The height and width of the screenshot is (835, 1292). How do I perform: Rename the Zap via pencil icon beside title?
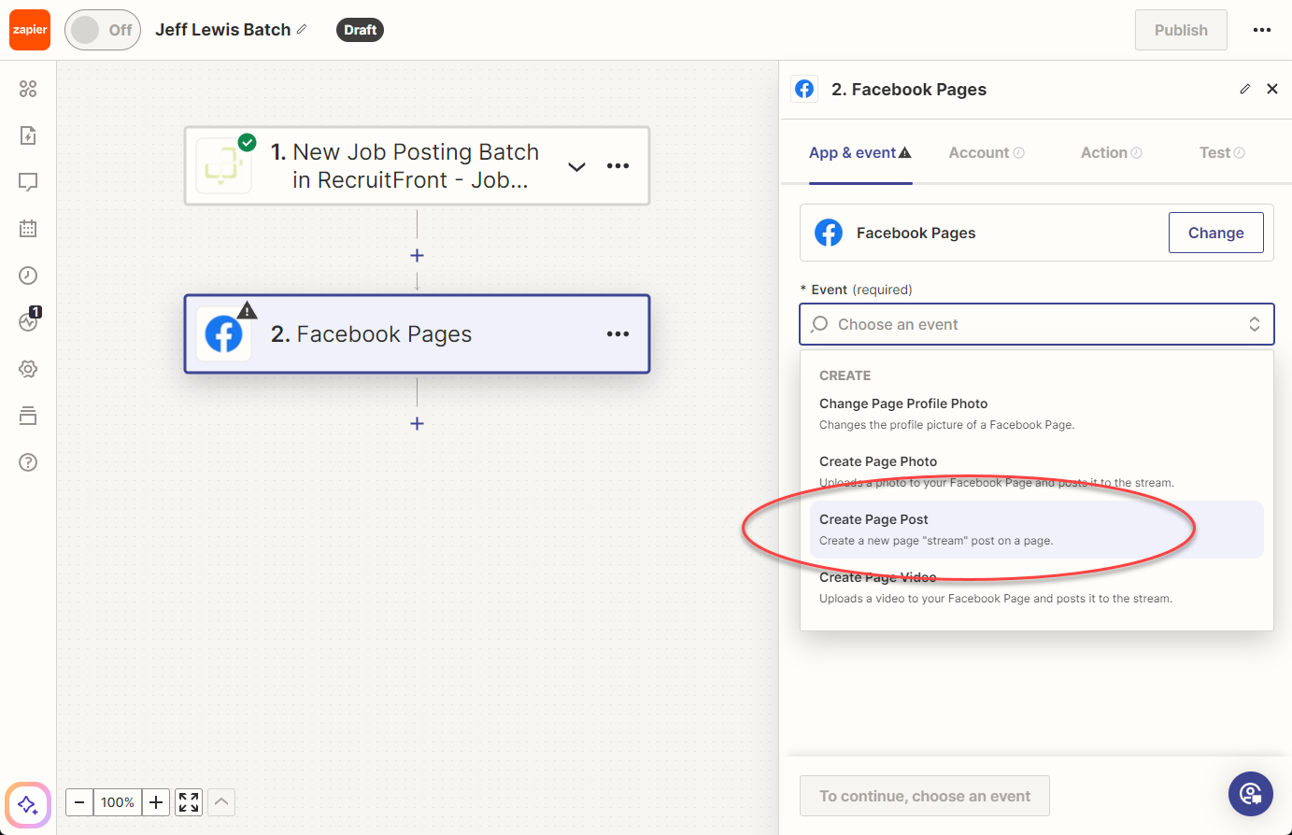302,30
